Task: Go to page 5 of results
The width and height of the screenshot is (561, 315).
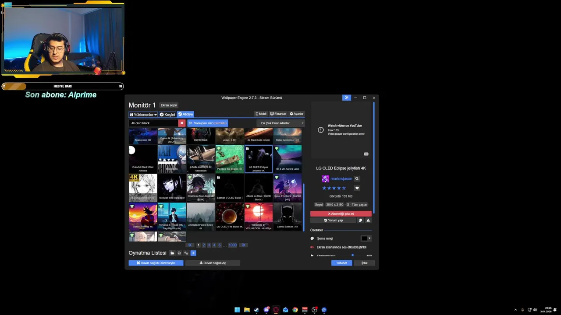Action: pyautogui.click(x=220, y=245)
